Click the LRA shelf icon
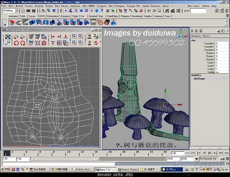The width and height of the screenshot is (230, 177). click(25, 22)
